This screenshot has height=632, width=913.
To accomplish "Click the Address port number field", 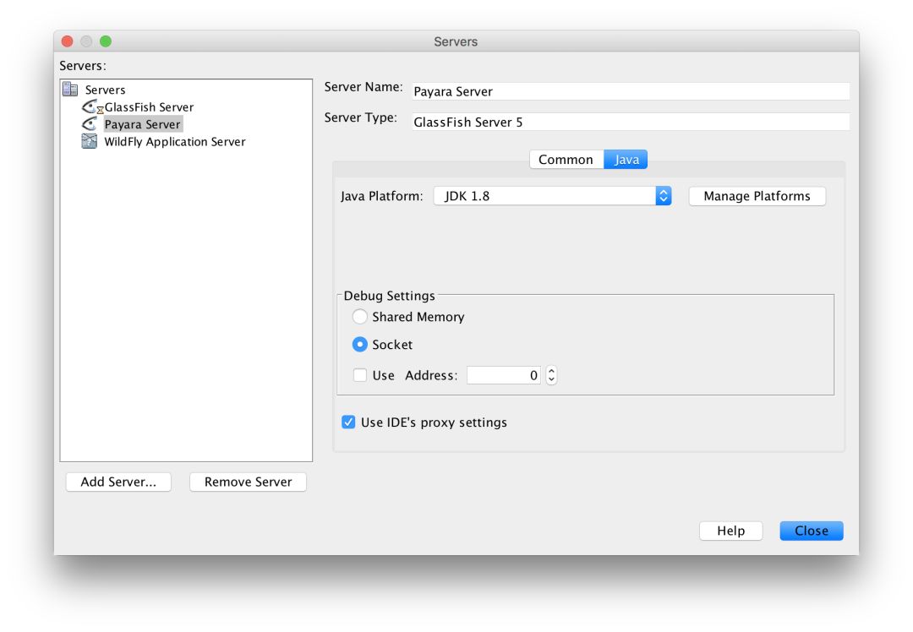I will [504, 375].
